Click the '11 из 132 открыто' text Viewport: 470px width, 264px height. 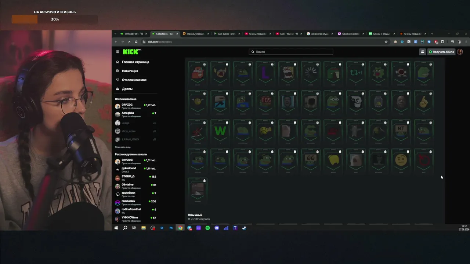[199, 219]
